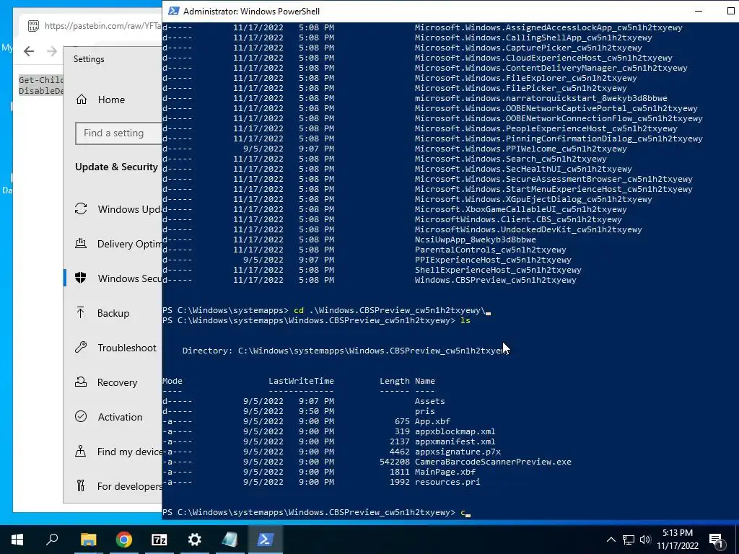Click the Windows Security shield icon
Screen dimensions: 739x554
(81, 278)
